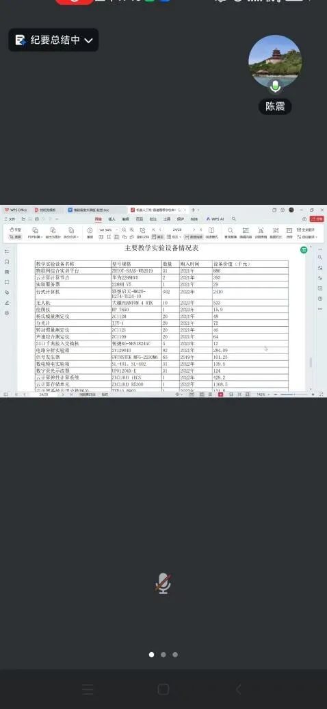Open a new tab with plus button
Viewport: 327px width, 709px height.
click(x=193, y=210)
